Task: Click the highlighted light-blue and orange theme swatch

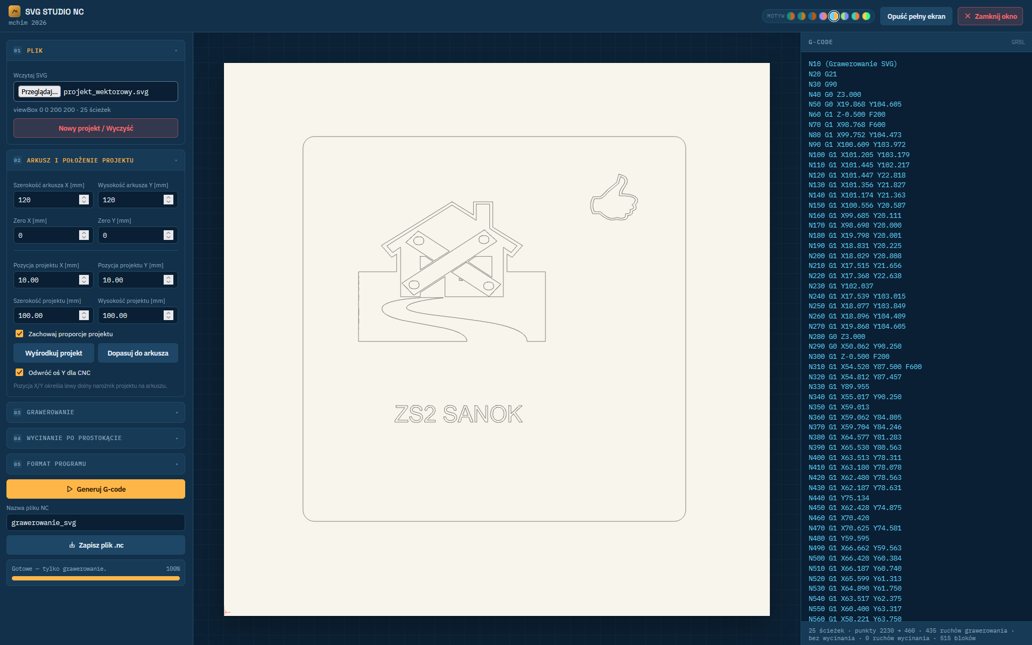Action: pyautogui.click(x=834, y=16)
